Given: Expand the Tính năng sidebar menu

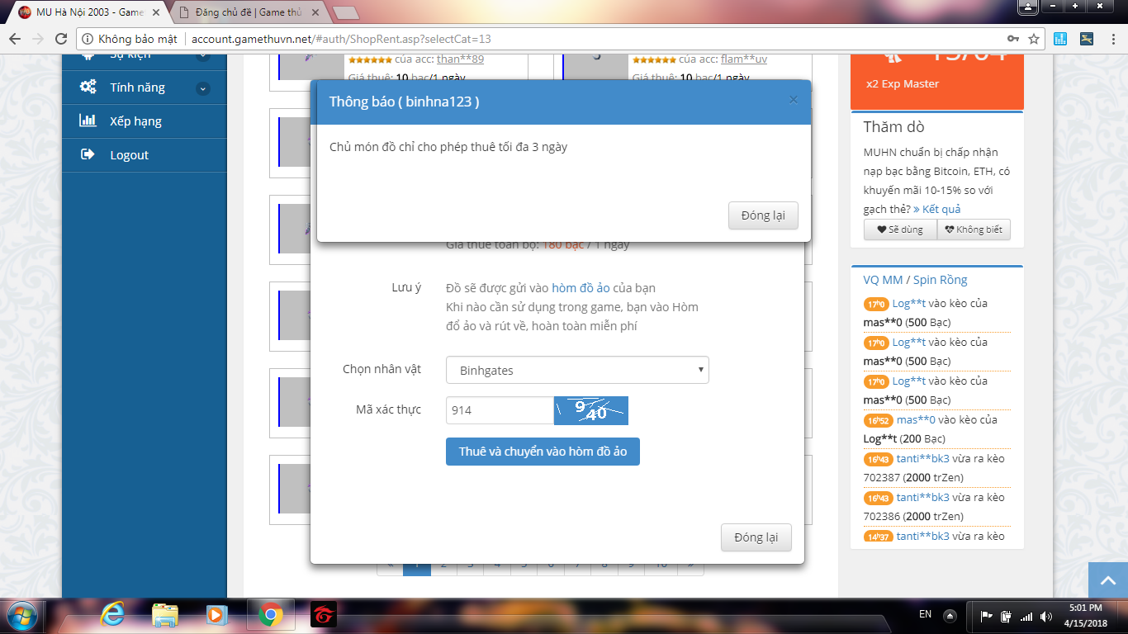Looking at the screenshot, I should pyautogui.click(x=203, y=88).
